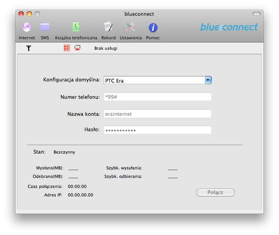Open Pomoc info icon

point(153,28)
